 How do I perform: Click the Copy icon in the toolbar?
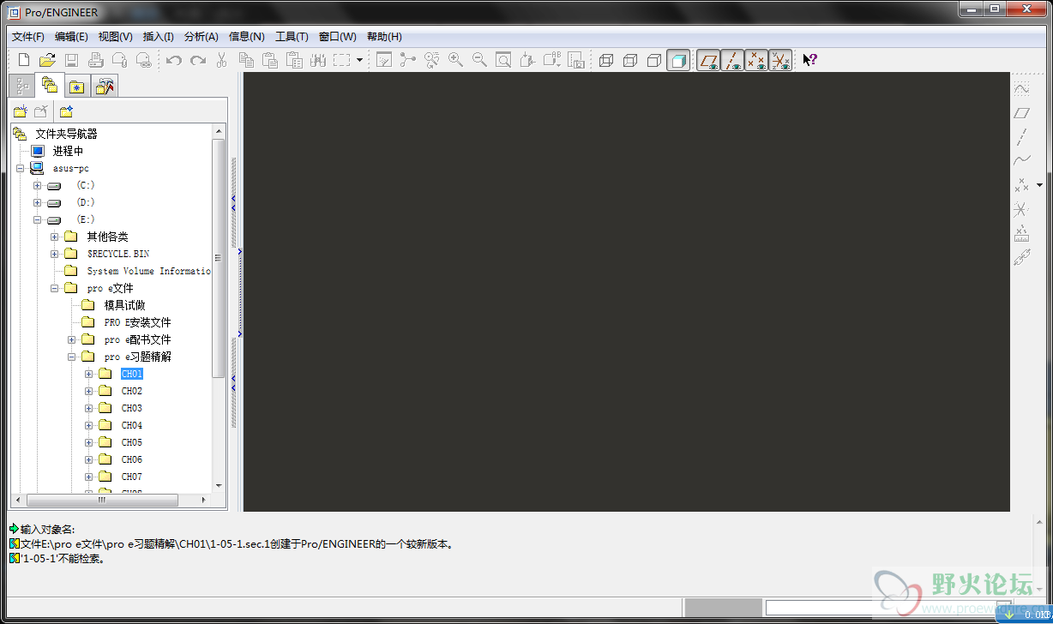pos(246,60)
